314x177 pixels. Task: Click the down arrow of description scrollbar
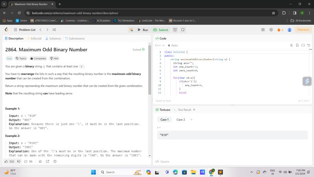(150, 156)
